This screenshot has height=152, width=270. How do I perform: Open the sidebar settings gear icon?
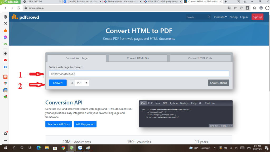[5, 17]
